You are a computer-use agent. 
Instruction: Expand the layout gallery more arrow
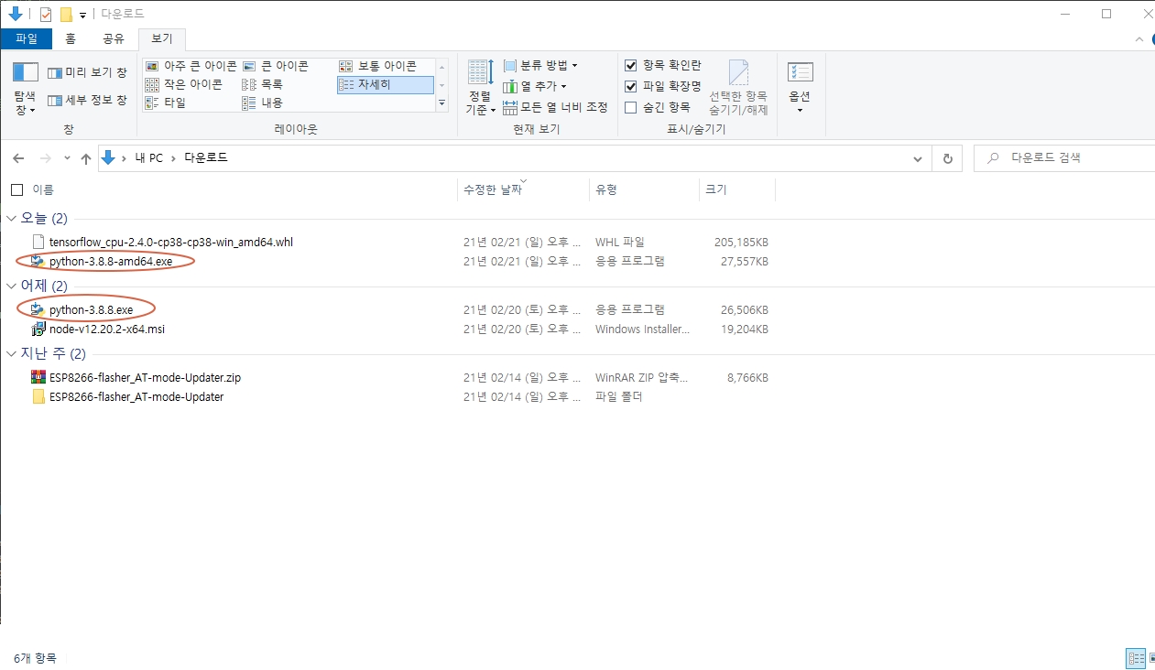442,103
